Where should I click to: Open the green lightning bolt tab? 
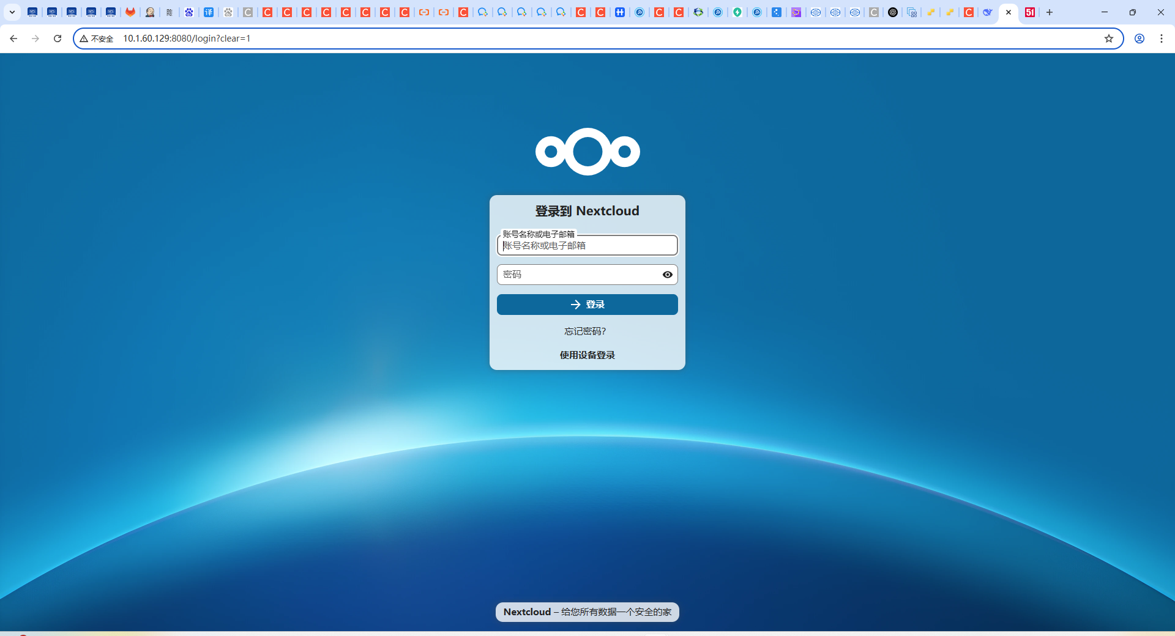tap(737, 12)
